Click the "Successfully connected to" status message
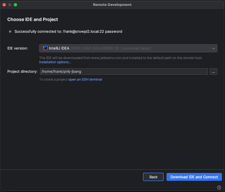The width and height of the screenshot is (225, 192). [x=68, y=31]
